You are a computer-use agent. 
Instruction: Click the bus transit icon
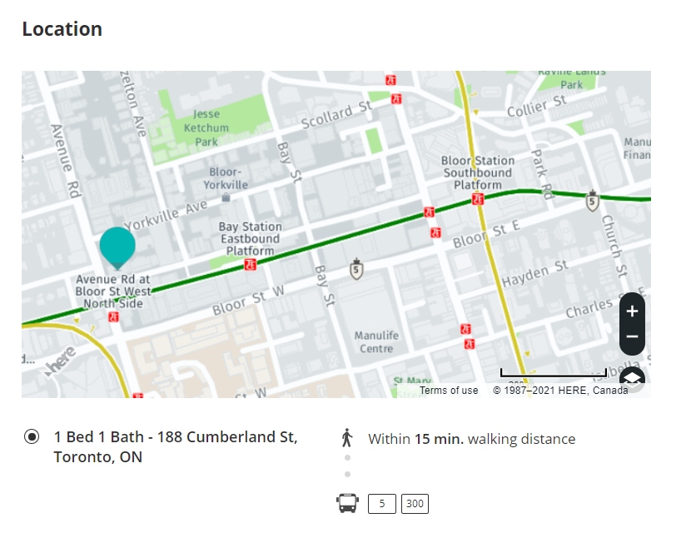(x=347, y=503)
